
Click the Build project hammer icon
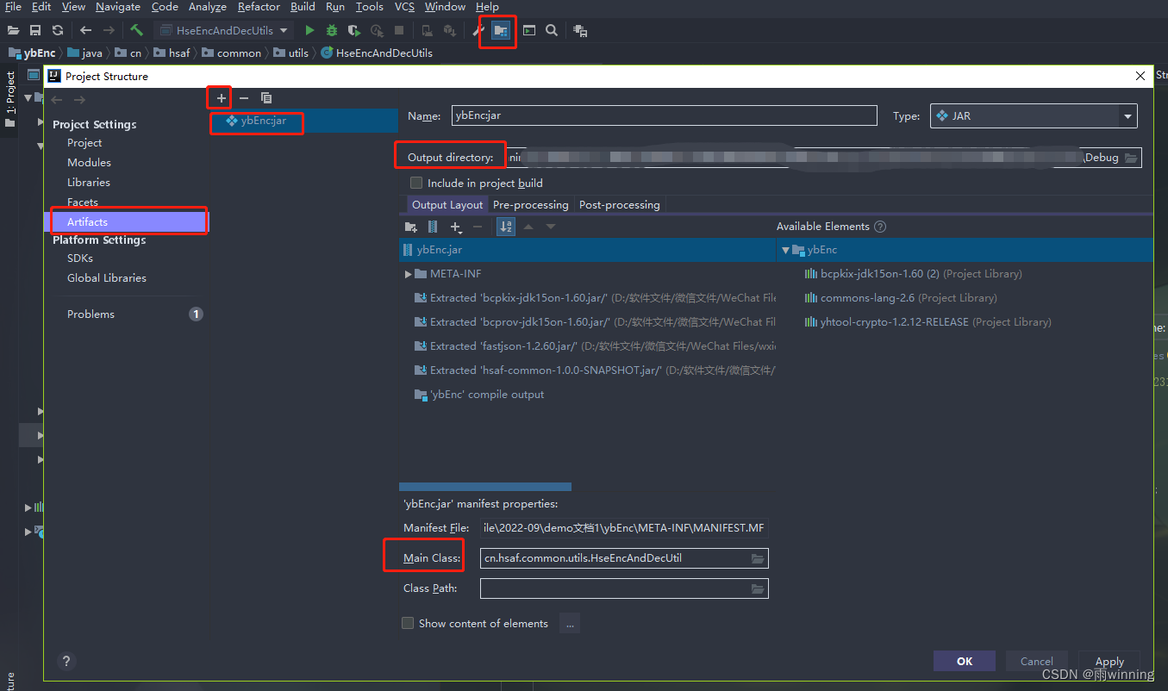click(x=136, y=30)
